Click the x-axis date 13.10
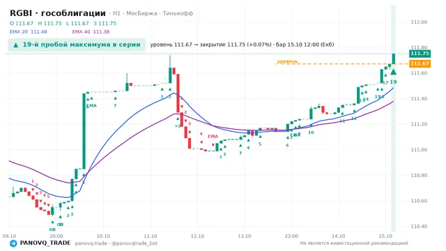The image size is (446, 251). coord(245,236)
